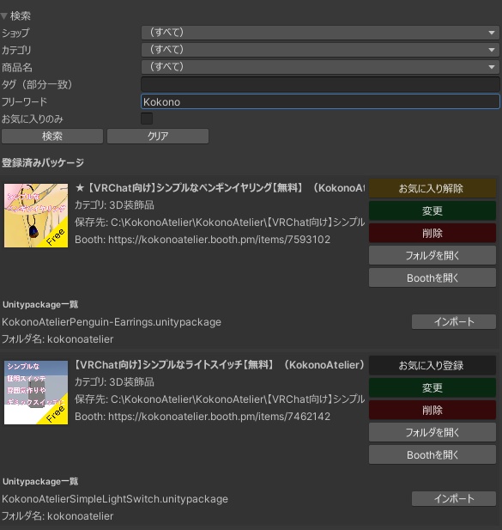The width and height of the screenshot is (502, 530).
Task: Open the light switch product thumbnail
Action: coord(36,393)
